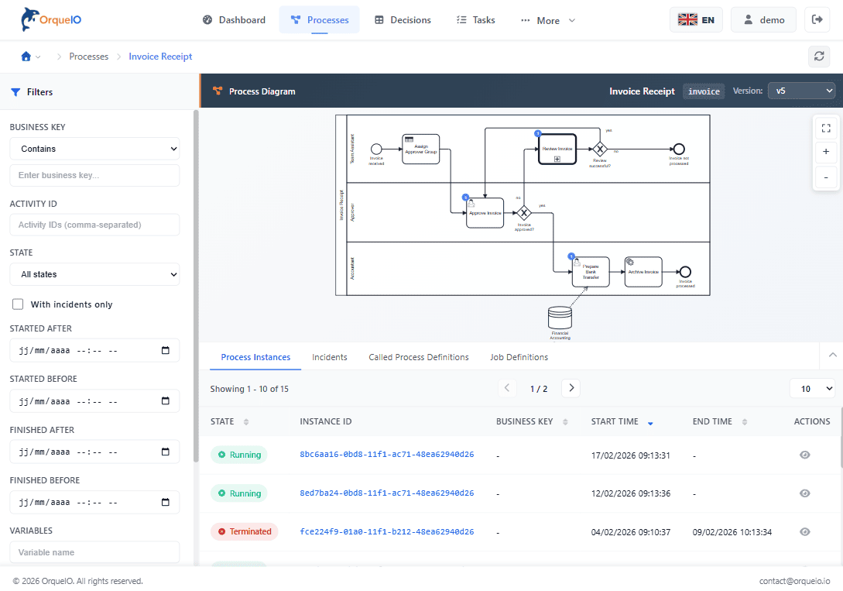
Task: Open the page size 10 dropdown
Action: point(812,388)
